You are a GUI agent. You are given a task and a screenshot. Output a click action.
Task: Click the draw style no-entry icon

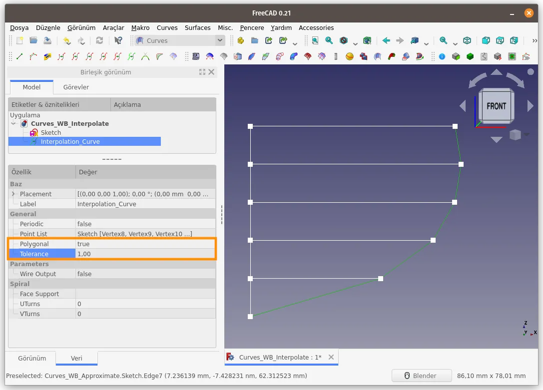(344, 40)
